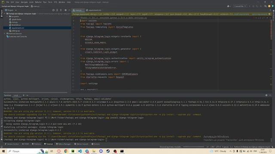Image resolution: width=275 pixels, height=154 pixels.
Task: Expand External Libraries node
Action: (5, 33)
